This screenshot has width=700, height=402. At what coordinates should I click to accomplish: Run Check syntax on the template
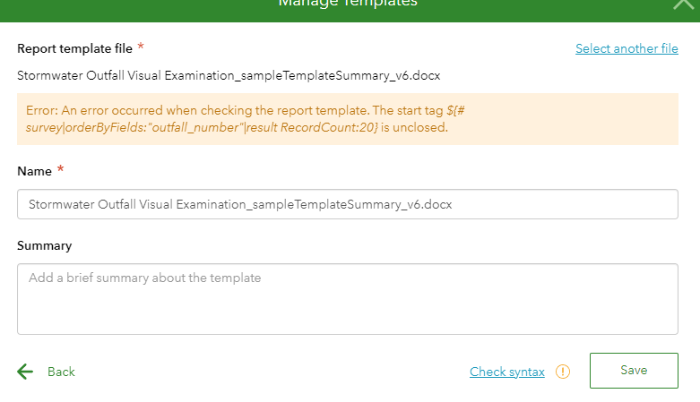tap(506, 372)
